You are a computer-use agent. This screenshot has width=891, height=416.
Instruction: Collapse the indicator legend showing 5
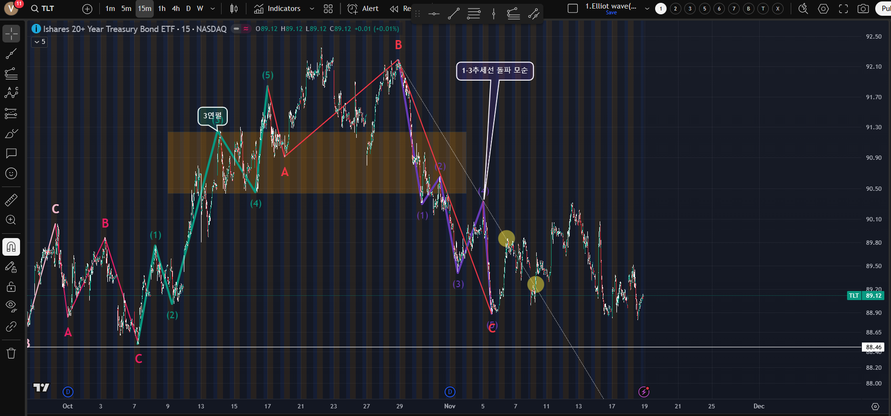[39, 42]
